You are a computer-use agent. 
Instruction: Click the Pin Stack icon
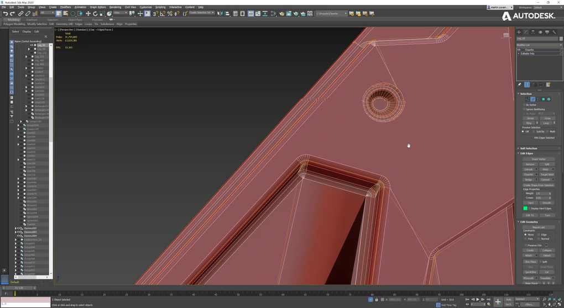click(x=519, y=85)
